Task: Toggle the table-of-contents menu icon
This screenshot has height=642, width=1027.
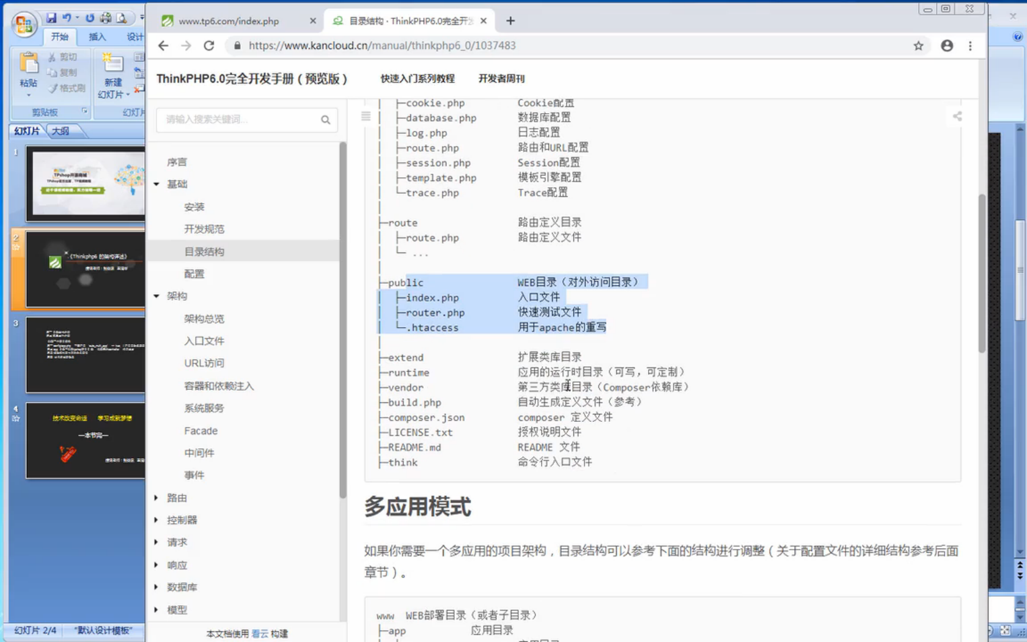Action: 366,116
